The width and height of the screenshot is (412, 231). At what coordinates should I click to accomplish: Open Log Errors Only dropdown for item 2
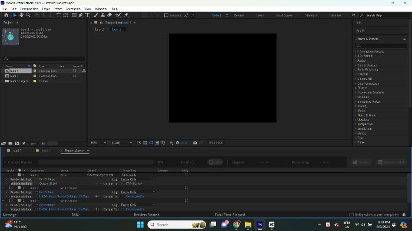(x=138, y=192)
